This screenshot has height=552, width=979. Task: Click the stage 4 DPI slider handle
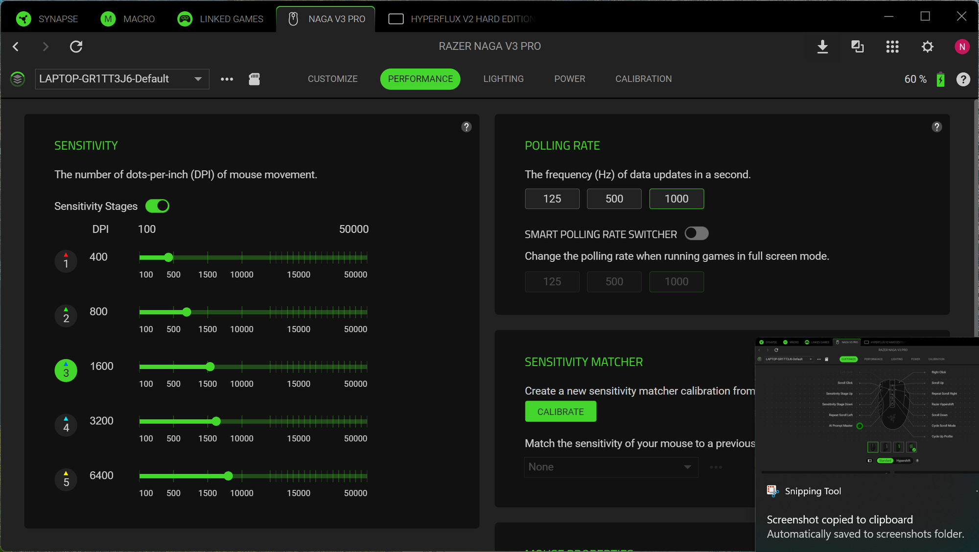click(216, 421)
